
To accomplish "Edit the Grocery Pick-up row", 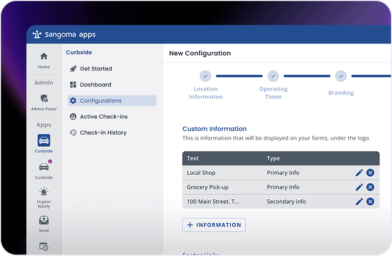I will coord(359,187).
